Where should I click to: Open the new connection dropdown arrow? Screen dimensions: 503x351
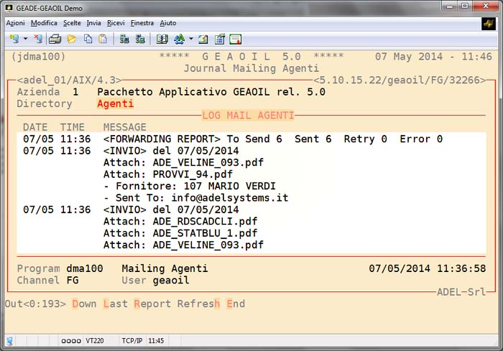tap(25, 39)
